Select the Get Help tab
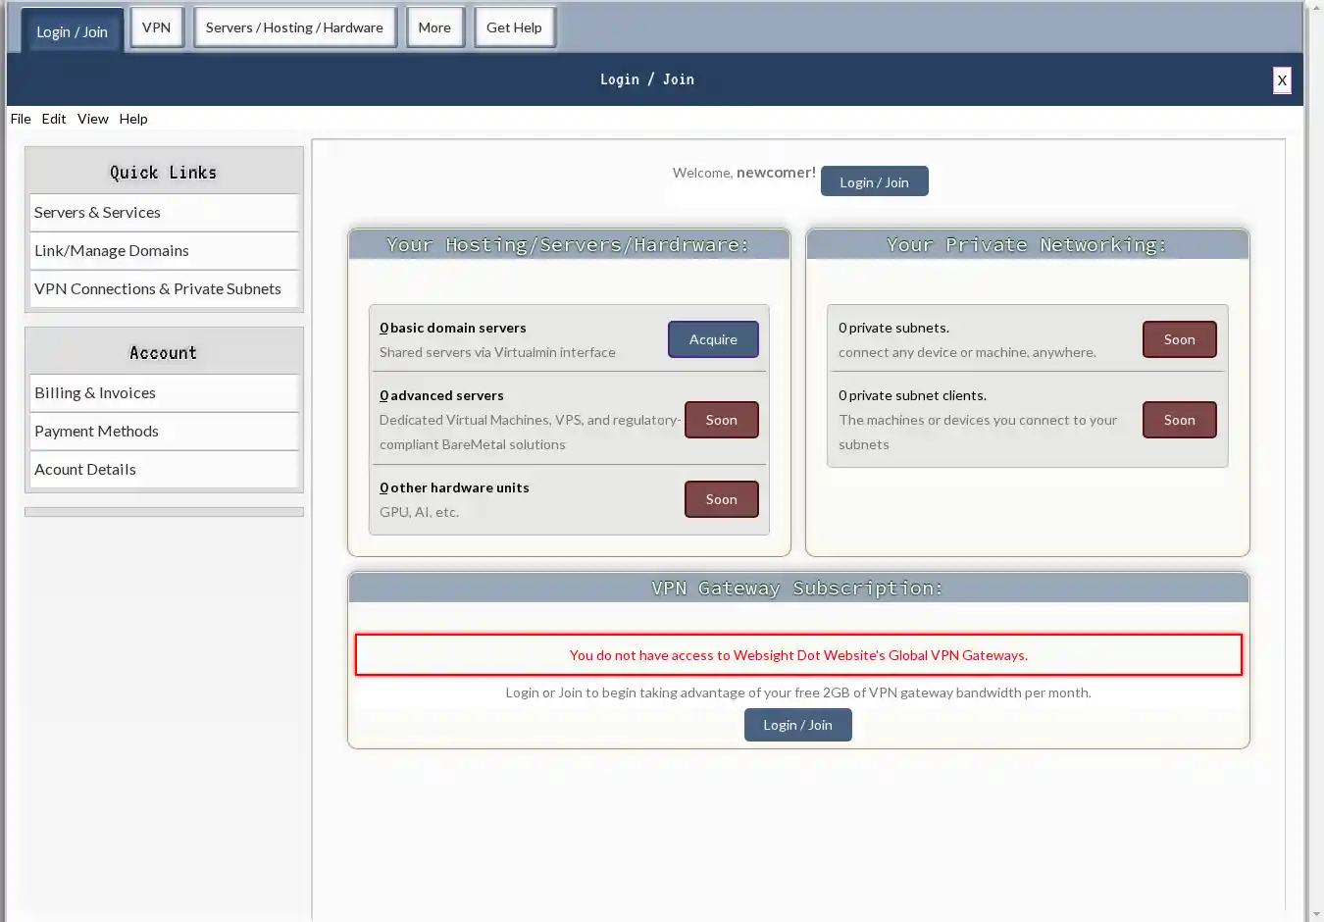This screenshot has height=922, width=1324. click(x=514, y=27)
